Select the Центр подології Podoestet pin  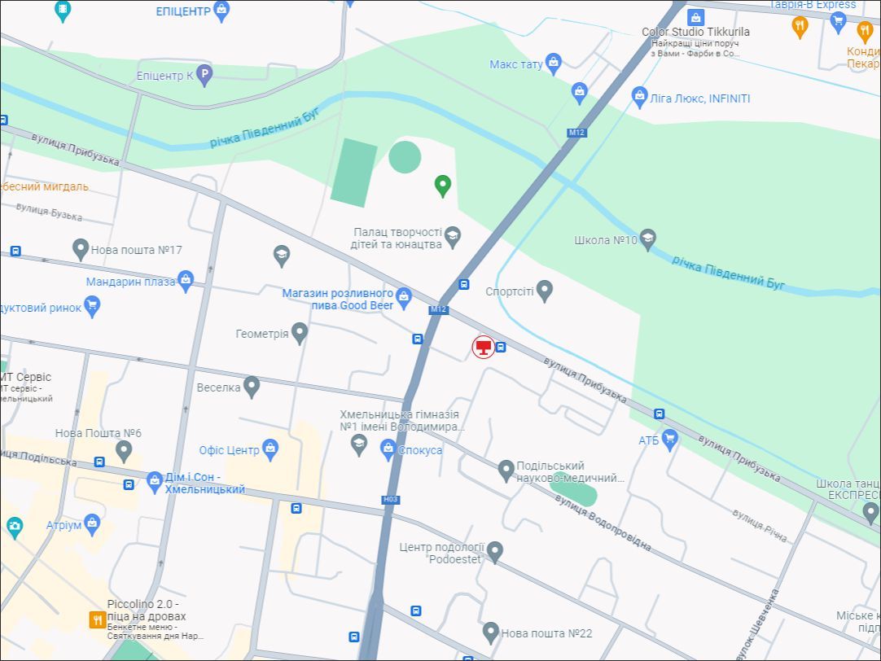click(495, 553)
